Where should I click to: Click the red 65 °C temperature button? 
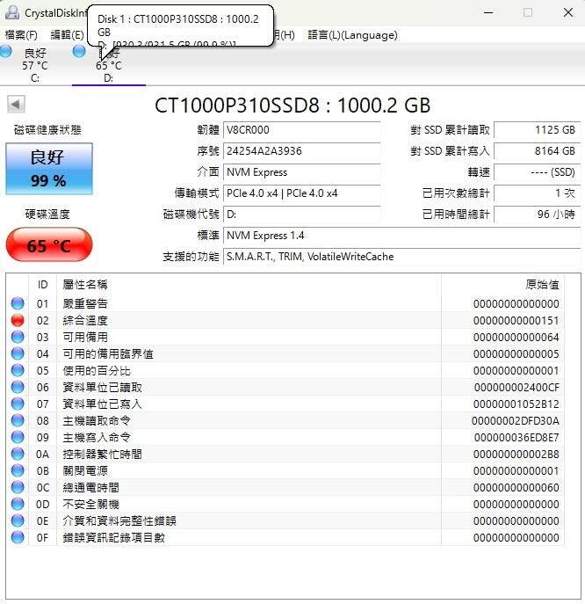pos(49,245)
